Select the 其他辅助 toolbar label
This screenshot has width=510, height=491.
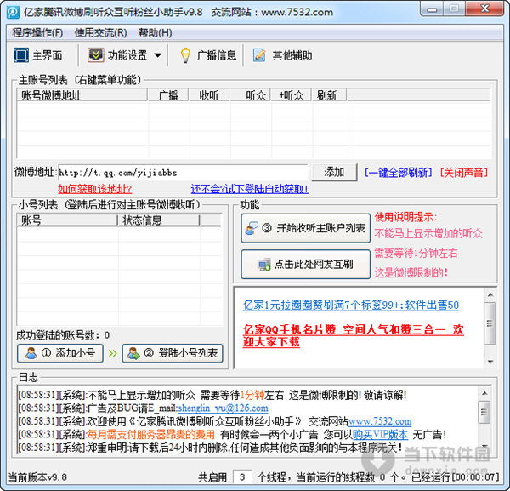[292, 55]
